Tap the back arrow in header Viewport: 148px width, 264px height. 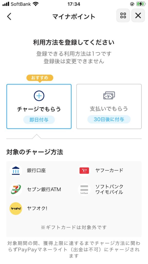[9, 16]
